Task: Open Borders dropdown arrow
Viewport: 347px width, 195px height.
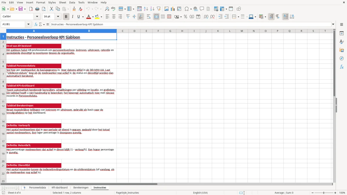Action: [x=238, y=17]
